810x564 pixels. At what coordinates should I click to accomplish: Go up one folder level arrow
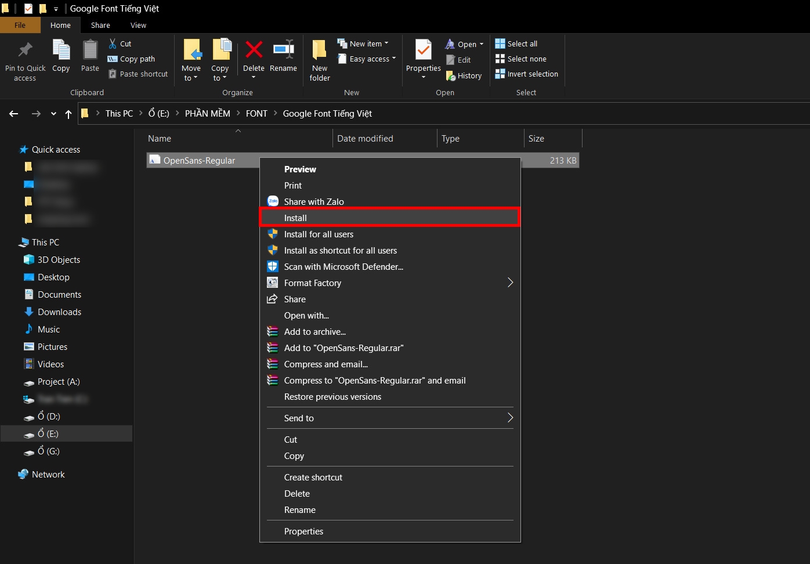(x=68, y=114)
